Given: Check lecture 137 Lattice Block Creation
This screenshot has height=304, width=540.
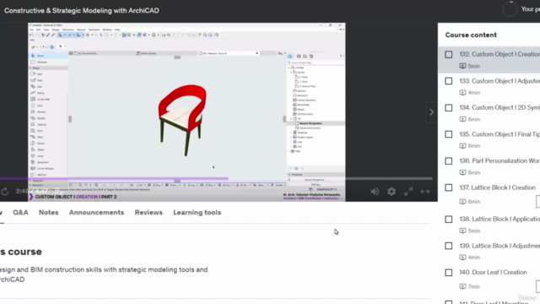Looking at the screenshot, I should tap(448, 187).
